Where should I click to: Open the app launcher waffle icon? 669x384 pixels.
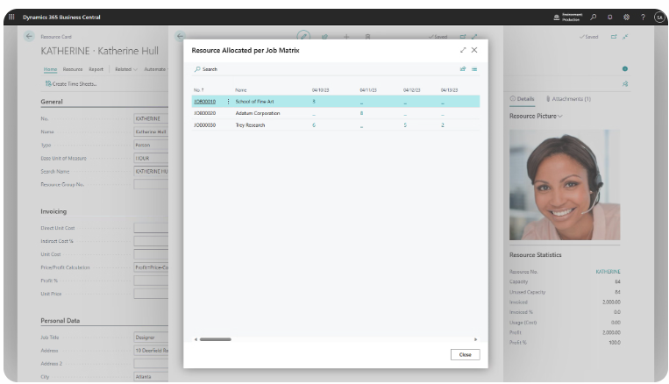pyautogui.click(x=11, y=17)
